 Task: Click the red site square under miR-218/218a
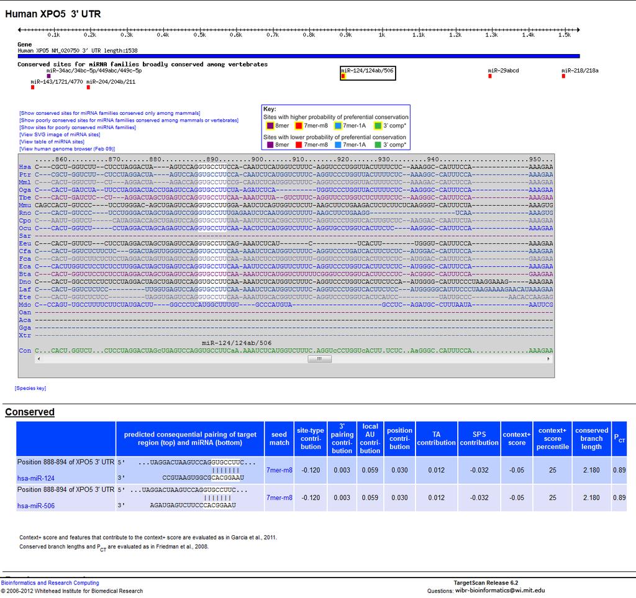point(563,76)
